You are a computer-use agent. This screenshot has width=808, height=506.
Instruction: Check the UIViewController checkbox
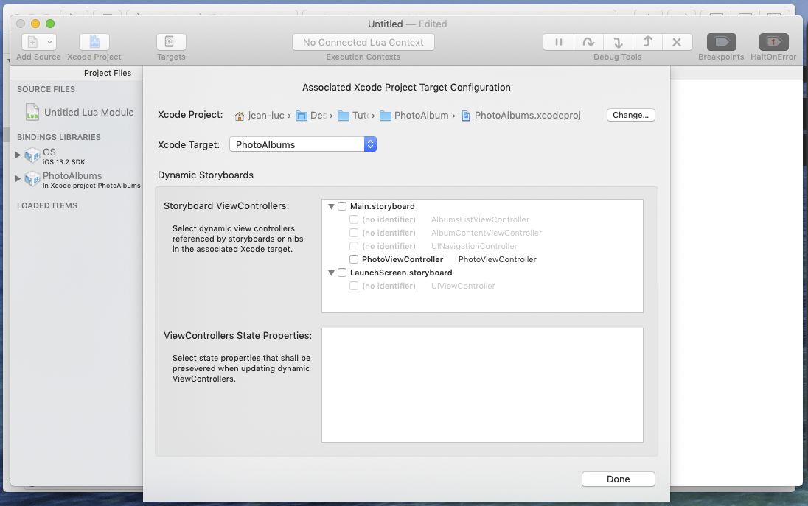tap(354, 286)
